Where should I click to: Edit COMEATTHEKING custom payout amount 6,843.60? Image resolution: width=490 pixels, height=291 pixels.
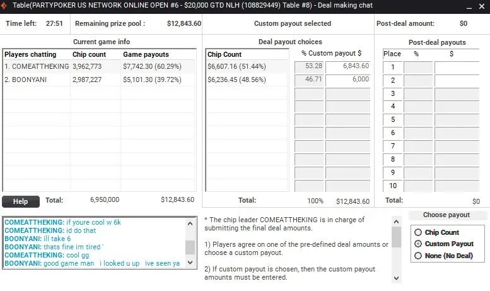point(349,66)
